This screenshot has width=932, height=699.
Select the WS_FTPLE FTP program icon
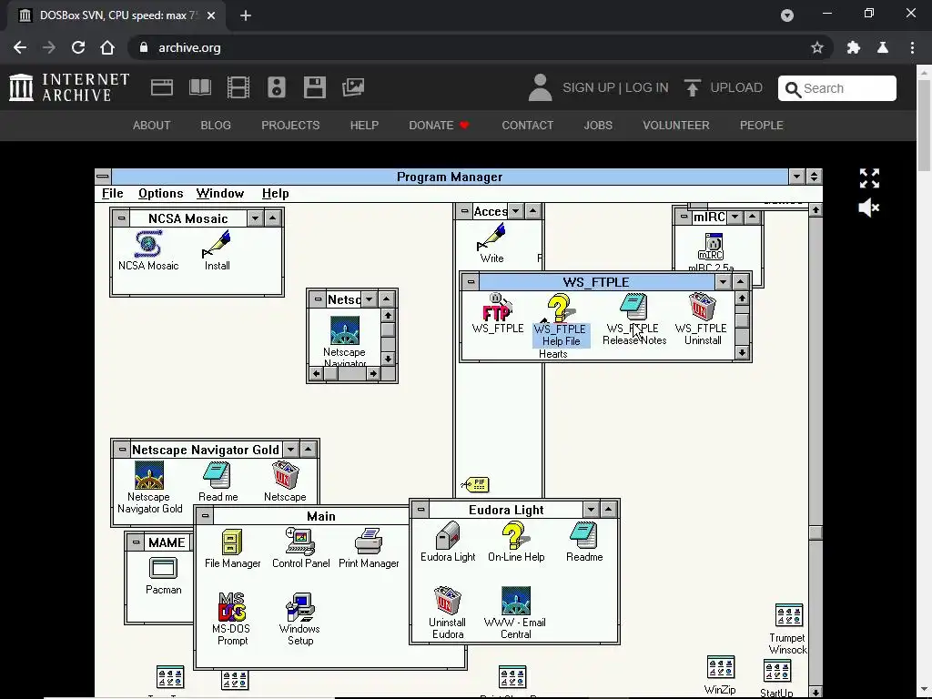(496, 308)
